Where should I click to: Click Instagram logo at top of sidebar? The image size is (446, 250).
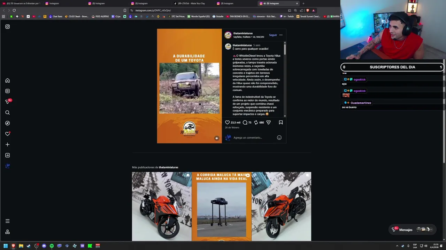(7, 27)
